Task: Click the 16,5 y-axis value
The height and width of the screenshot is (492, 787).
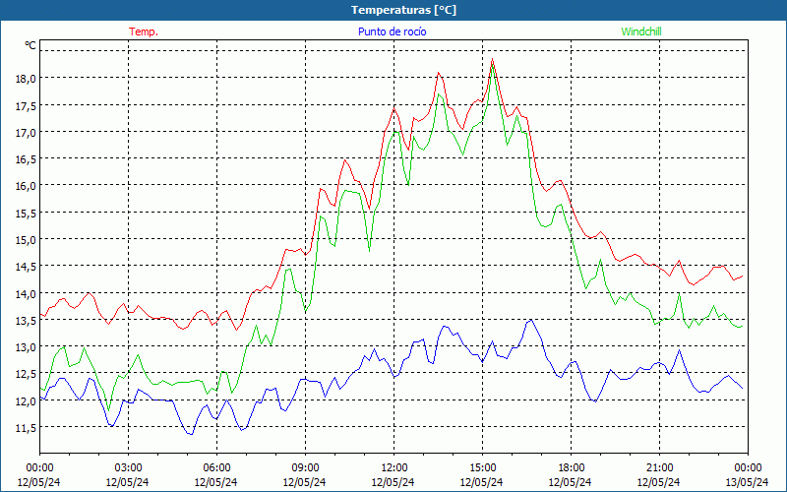Action: tap(27, 159)
